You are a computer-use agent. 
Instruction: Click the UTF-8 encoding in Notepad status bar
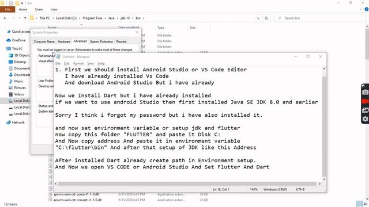(x=300, y=189)
